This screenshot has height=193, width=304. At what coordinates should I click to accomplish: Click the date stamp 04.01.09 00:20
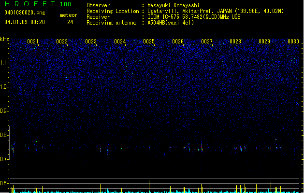pos(25,22)
